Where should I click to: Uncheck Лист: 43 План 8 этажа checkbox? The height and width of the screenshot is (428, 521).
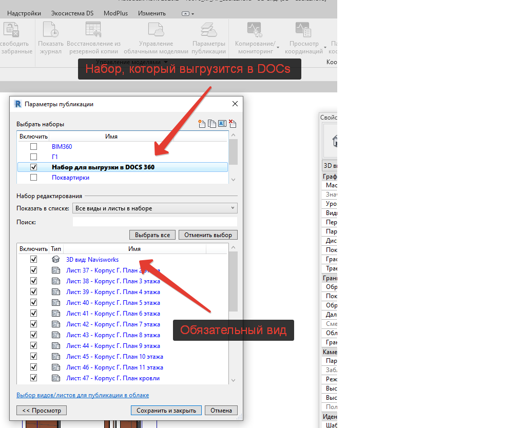click(x=33, y=335)
